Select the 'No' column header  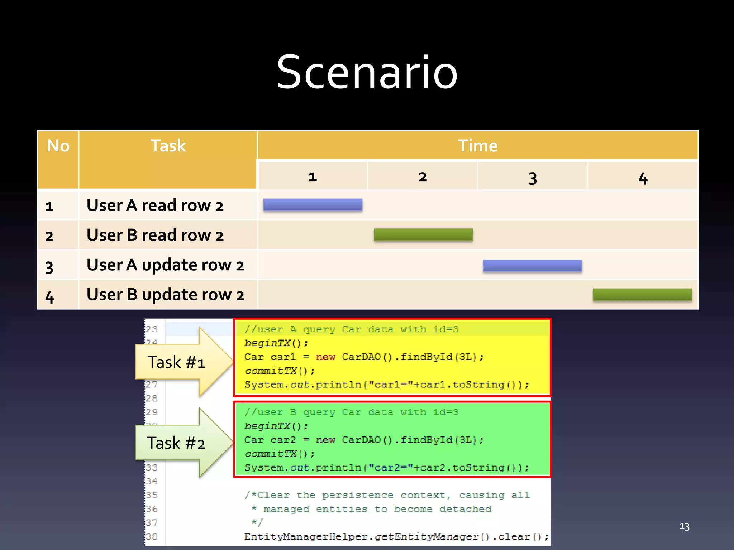58,160
